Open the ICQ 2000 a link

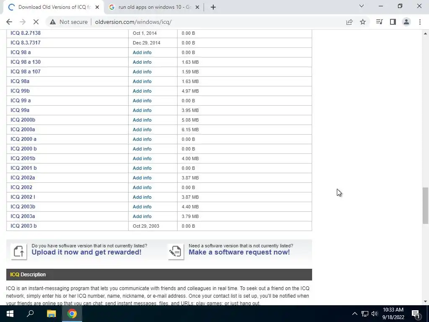pos(23,139)
